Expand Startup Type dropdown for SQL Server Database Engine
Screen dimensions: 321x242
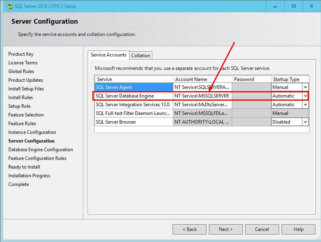tap(305, 96)
